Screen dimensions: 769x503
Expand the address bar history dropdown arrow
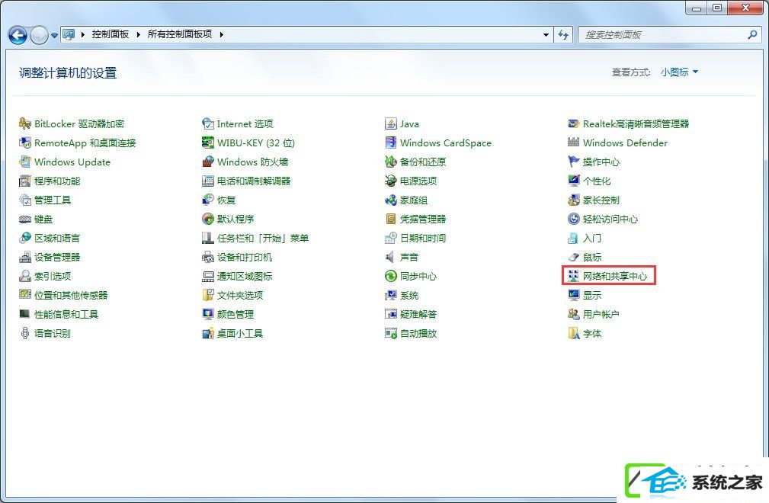click(x=546, y=35)
